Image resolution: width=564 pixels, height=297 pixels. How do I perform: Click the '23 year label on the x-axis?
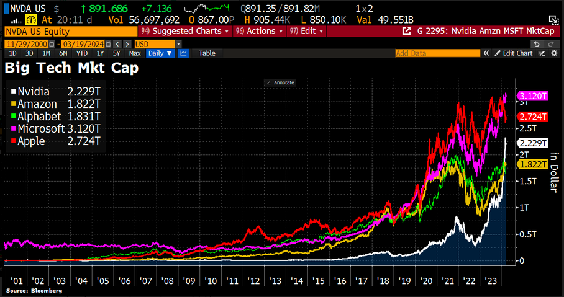pos(492,281)
